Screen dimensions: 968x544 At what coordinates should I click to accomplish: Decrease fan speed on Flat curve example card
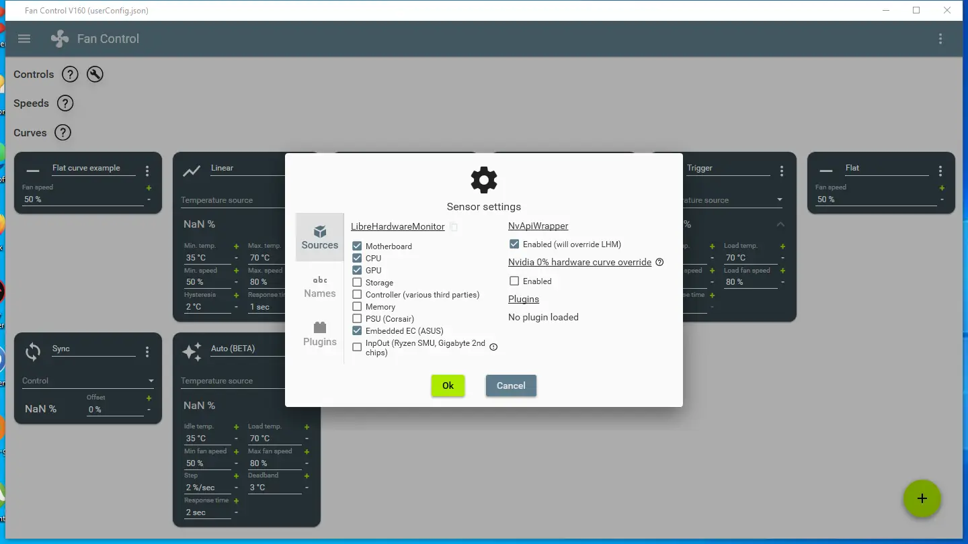(149, 199)
